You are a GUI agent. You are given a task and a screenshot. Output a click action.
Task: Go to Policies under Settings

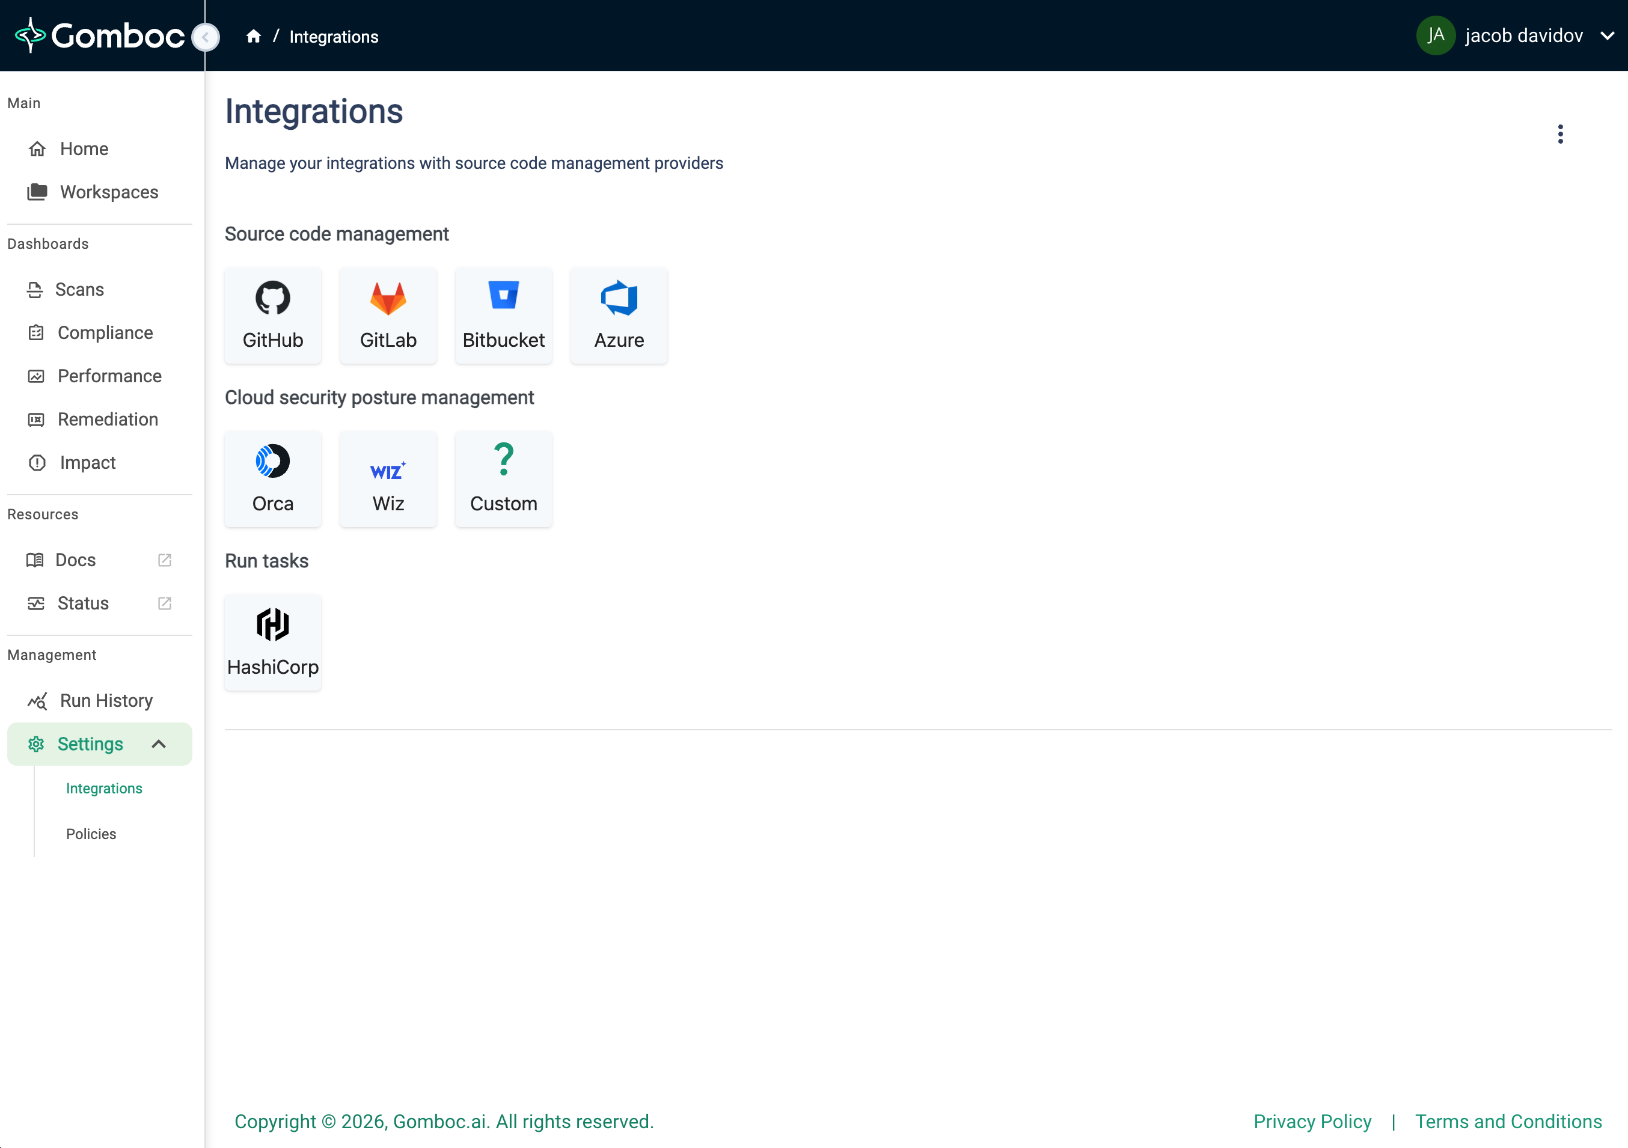(x=91, y=834)
